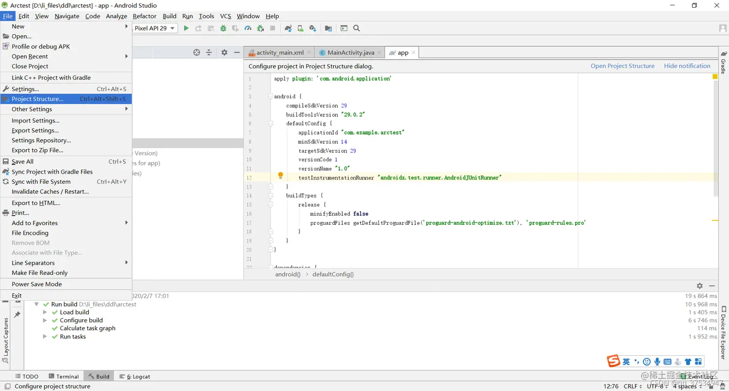
Task: Collapse the Run build tree node
Action: click(37, 304)
